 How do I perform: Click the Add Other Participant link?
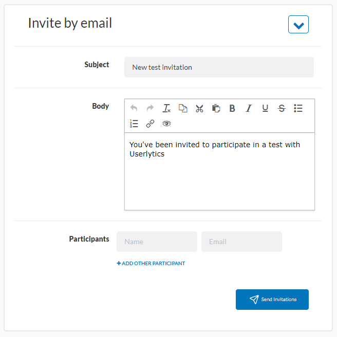pos(151,264)
